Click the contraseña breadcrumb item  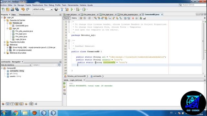coord(97,76)
